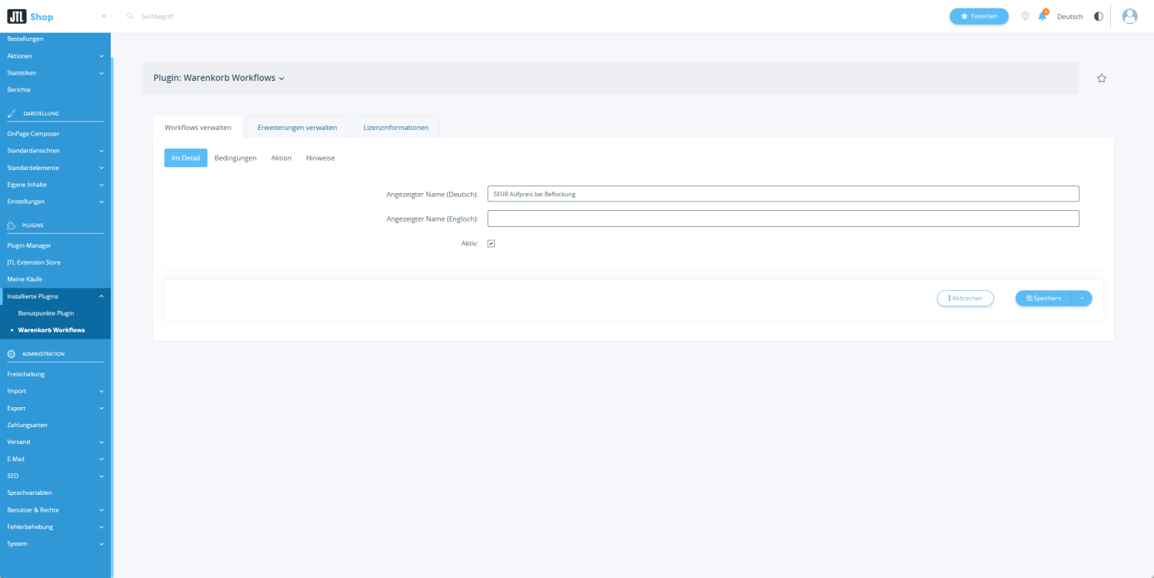1154x578 pixels.
Task: Uncheck the Aktiv checkbox
Action: coord(491,243)
